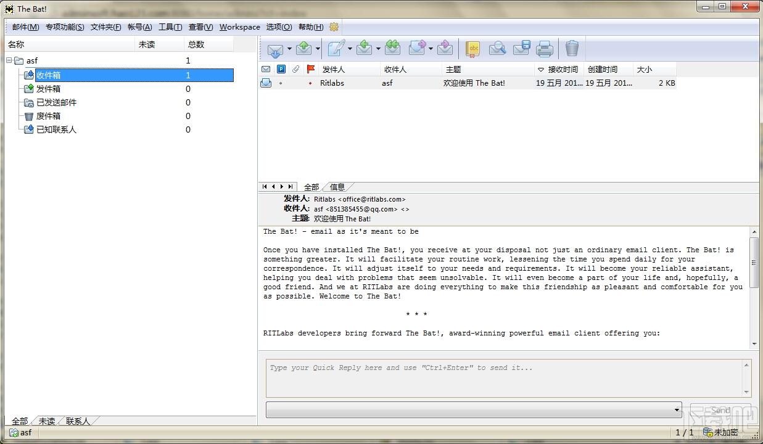Image resolution: width=763 pixels, height=444 pixels.
Task: Switch to the 联系人 tab below the folder tree
Action: tap(78, 421)
